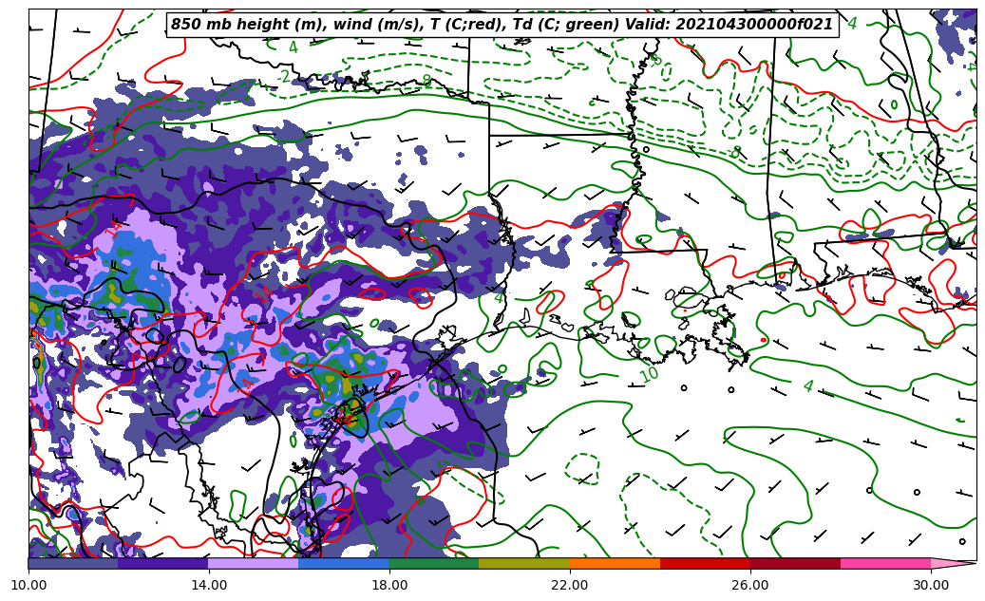Click the 18.00 colorbar tick label
This screenshot has height=601, width=985.
click(x=389, y=585)
